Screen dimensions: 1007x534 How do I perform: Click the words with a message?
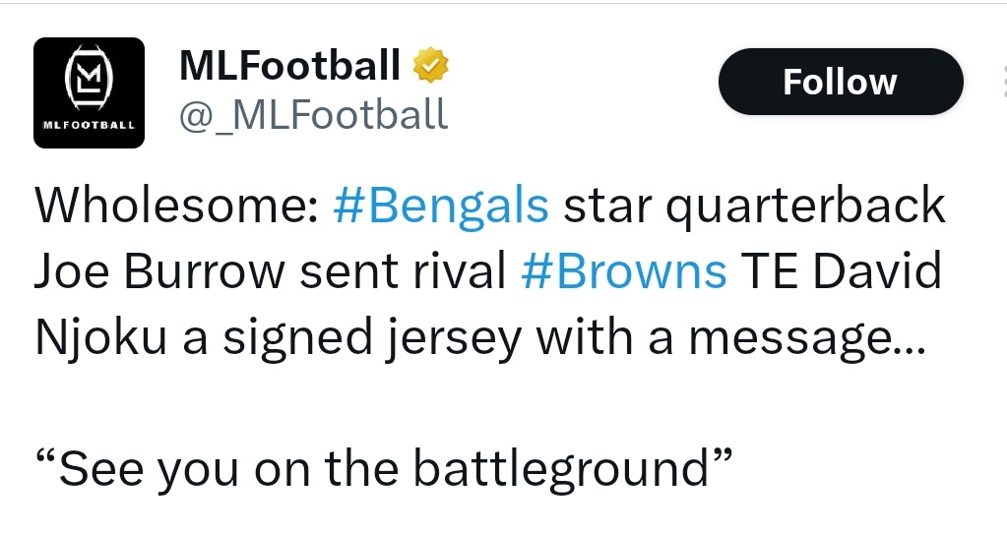[x=730, y=337]
